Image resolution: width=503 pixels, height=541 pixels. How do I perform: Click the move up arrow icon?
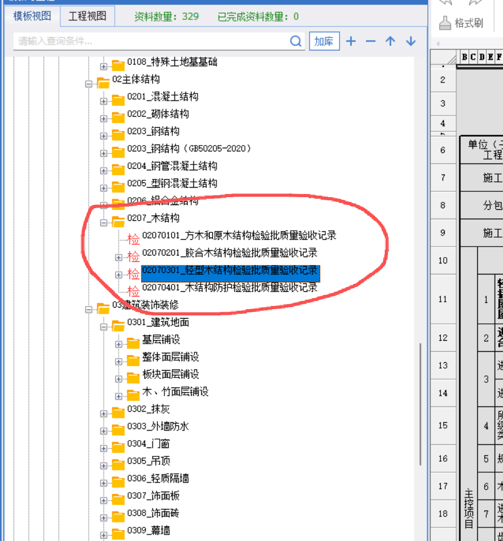tap(390, 41)
